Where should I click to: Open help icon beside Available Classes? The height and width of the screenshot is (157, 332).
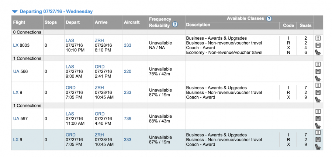[x=269, y=18]
